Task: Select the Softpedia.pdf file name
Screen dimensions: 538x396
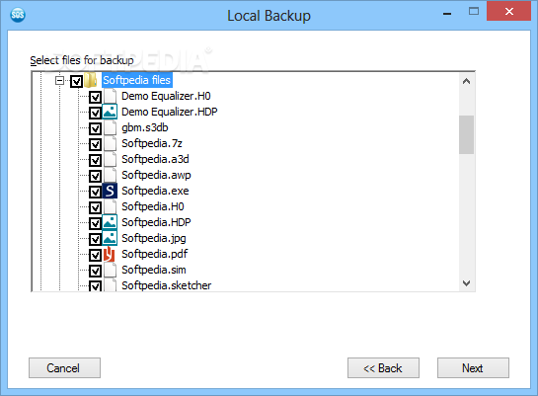Action: tap(154, 254)
